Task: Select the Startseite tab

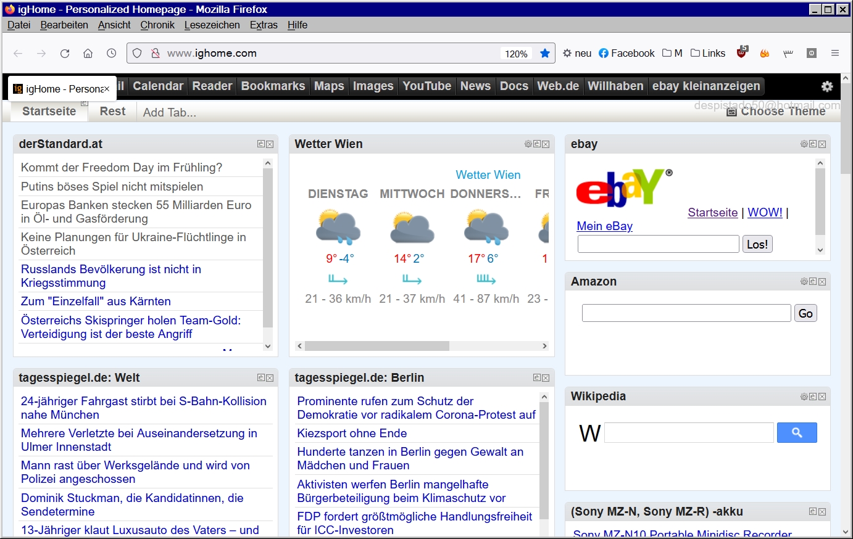Action: tap(49, 112)
